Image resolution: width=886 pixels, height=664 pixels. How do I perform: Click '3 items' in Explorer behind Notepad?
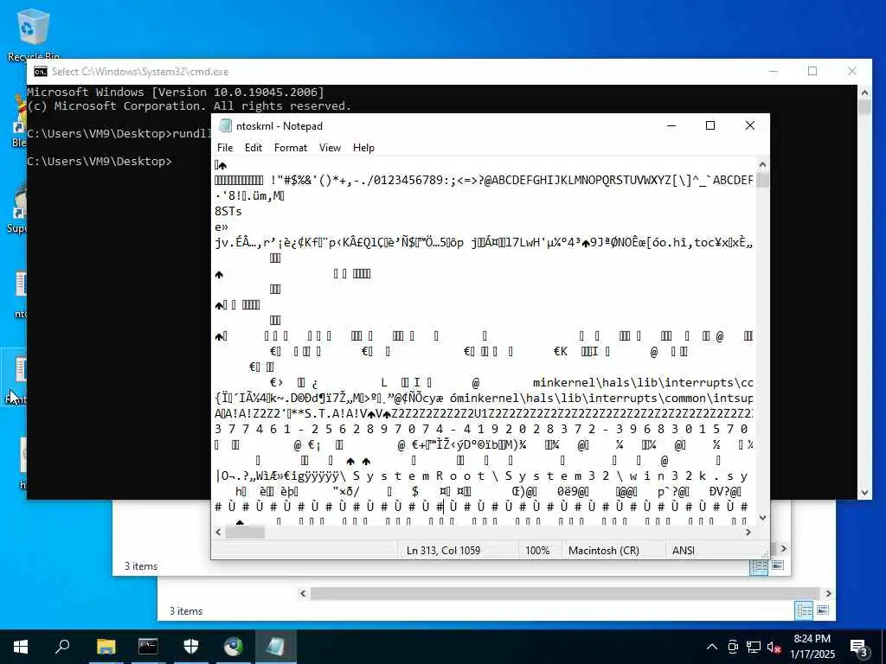[x=141, y=566]
